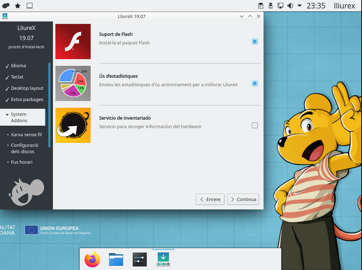Toggle the Suport de Flash checkbox
Viewport: 362px width, 270px height.
coord(255,42)
